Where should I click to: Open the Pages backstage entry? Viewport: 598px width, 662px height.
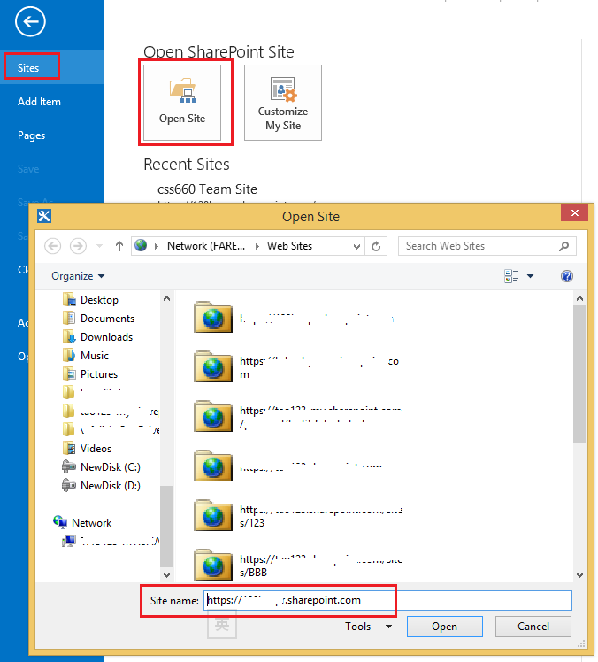point(31,135)
